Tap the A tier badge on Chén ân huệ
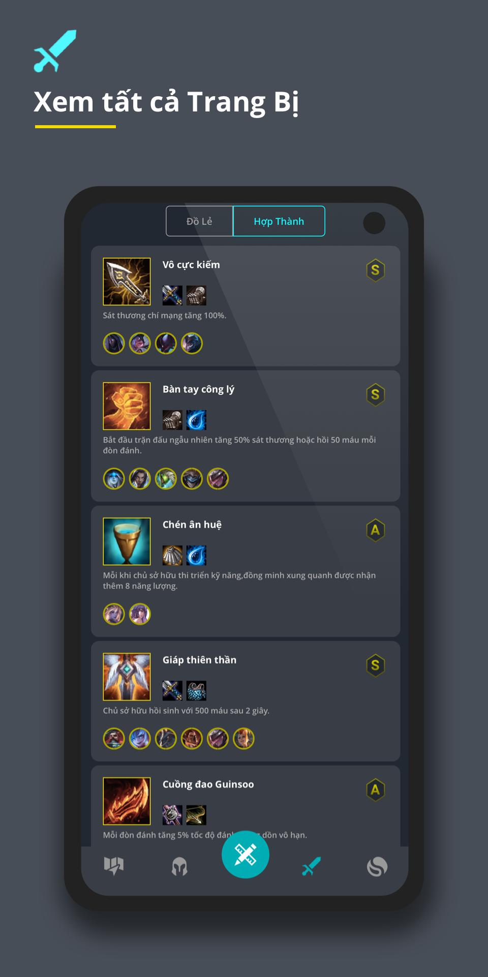488x977 pixels. 375,530
